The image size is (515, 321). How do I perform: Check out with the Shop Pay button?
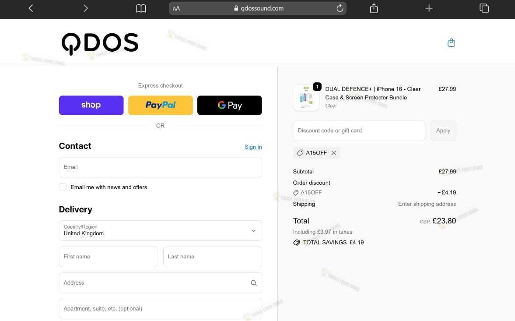pyautogui.click(x=91, y=105)
